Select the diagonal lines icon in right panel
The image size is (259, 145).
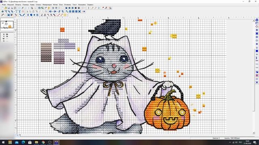(257, 27)
